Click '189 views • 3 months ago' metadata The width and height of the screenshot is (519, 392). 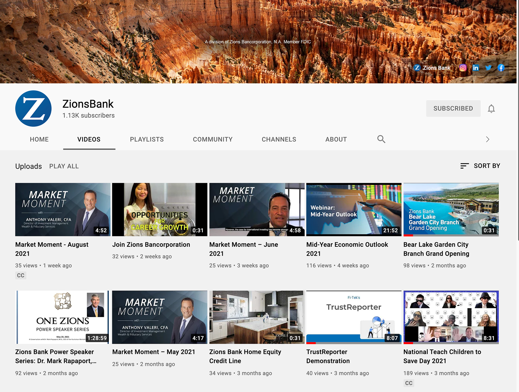point(436,373)
